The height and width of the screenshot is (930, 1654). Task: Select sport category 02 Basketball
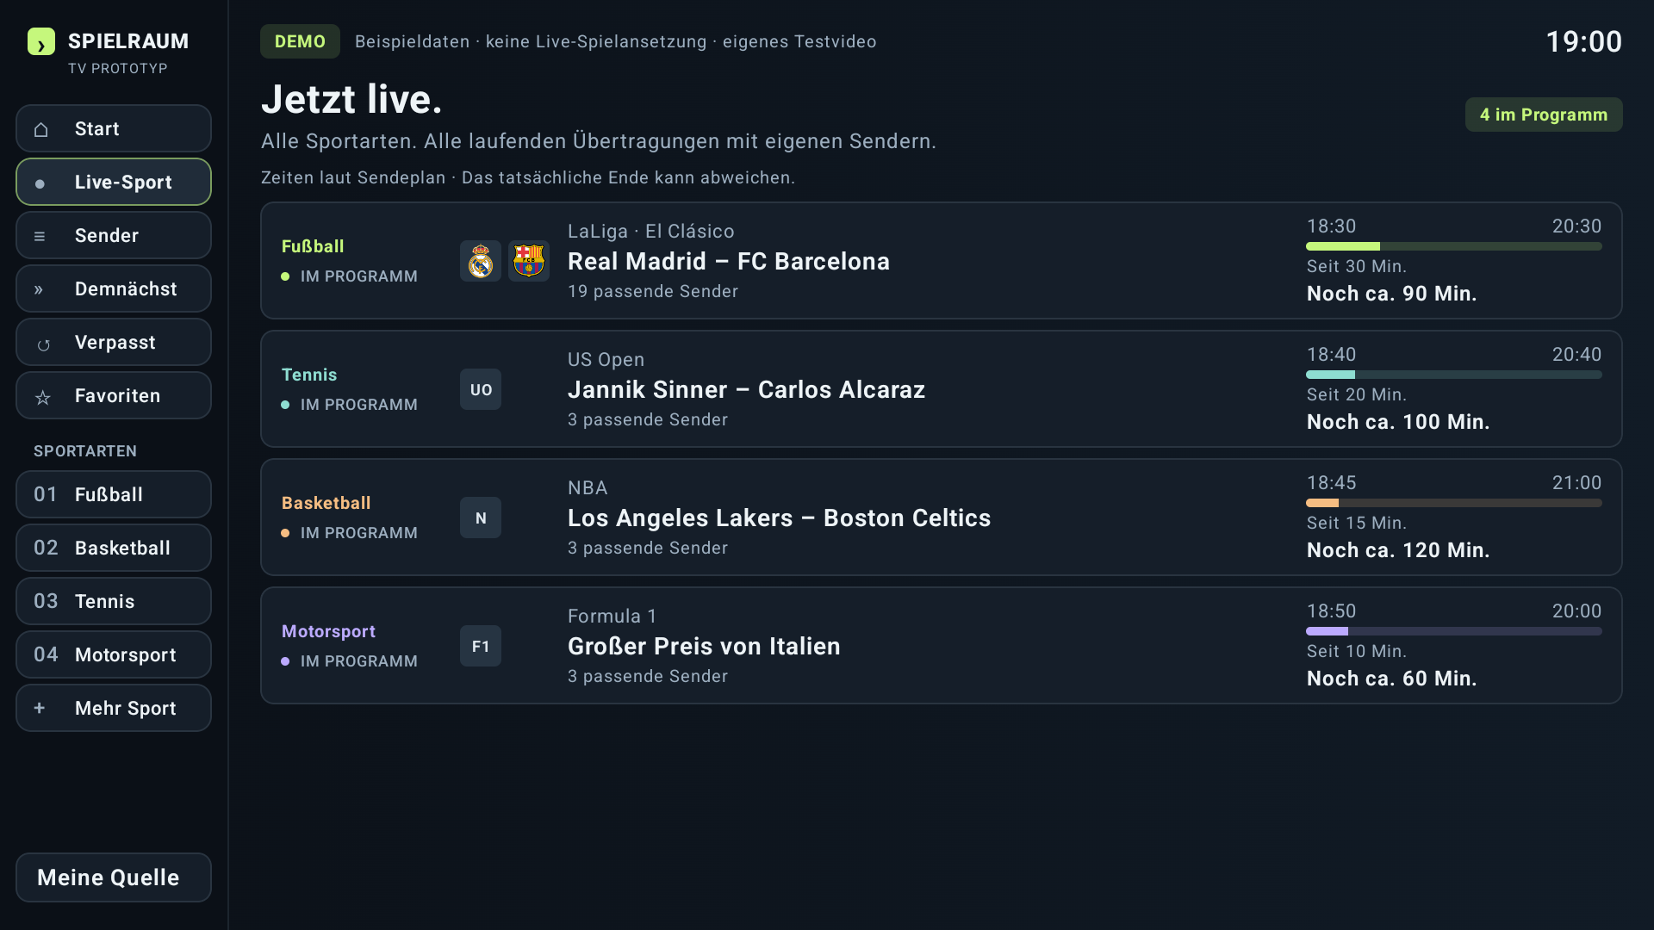pyautogui.click(x=114, y=548)
